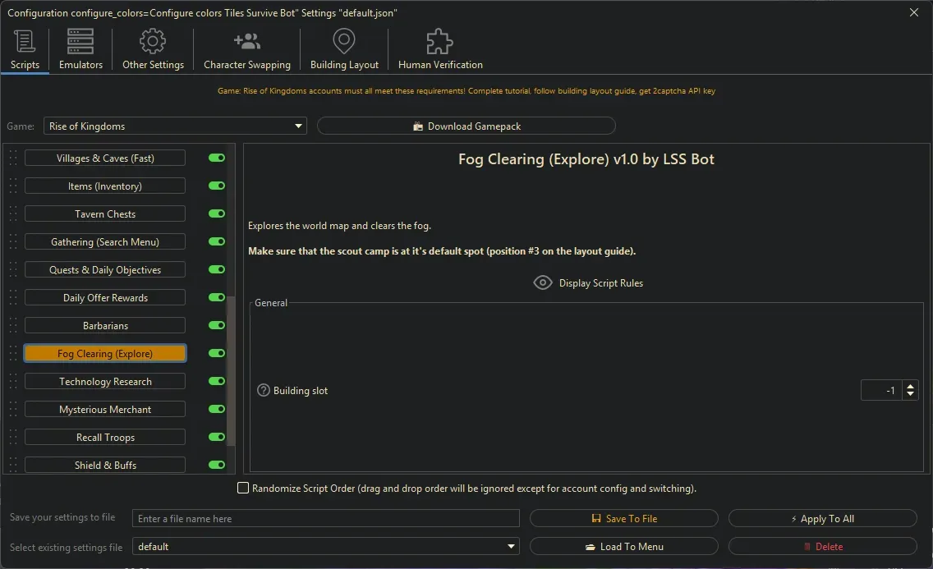Click the Character Swapping icon
The image size is (933, 569).
tap(246, 41)
